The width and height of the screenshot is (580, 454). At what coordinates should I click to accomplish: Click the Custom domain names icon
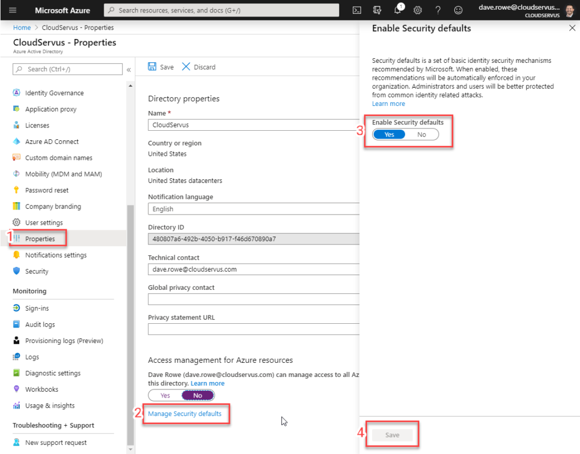(16, 157)
